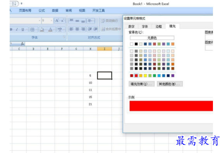The height and width of the screenshot is (153, 223).
Task: Pick the black theme color swatch
Action: pos(136,44)
